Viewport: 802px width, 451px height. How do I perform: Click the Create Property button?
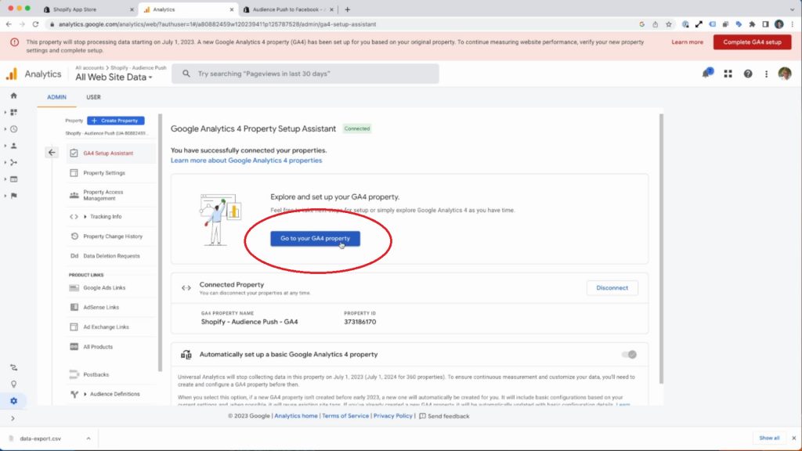(x=116, y=121)
